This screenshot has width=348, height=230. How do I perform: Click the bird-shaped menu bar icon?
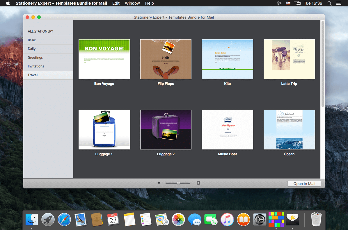click(x=279, y=3)
